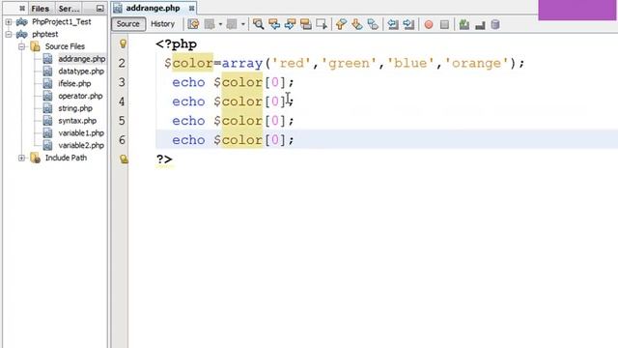Click the hint icon beside closing ?> tag
This screenshot has width=618, height=348.
point(124,159)
